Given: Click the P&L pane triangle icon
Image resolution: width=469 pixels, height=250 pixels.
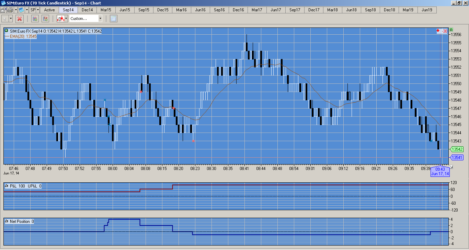Looking at the screenshot, I should pos(7,186).
